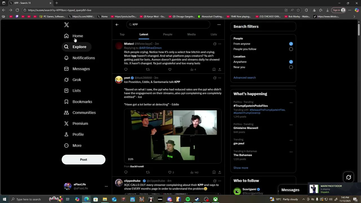This screenshot has height=203, width=361.
Task: Open more options for The Bahamas trend
Action: click(291, 152)
